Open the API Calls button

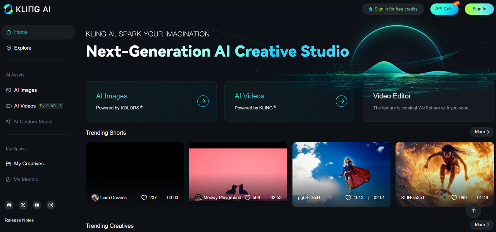tap(444, 9)
